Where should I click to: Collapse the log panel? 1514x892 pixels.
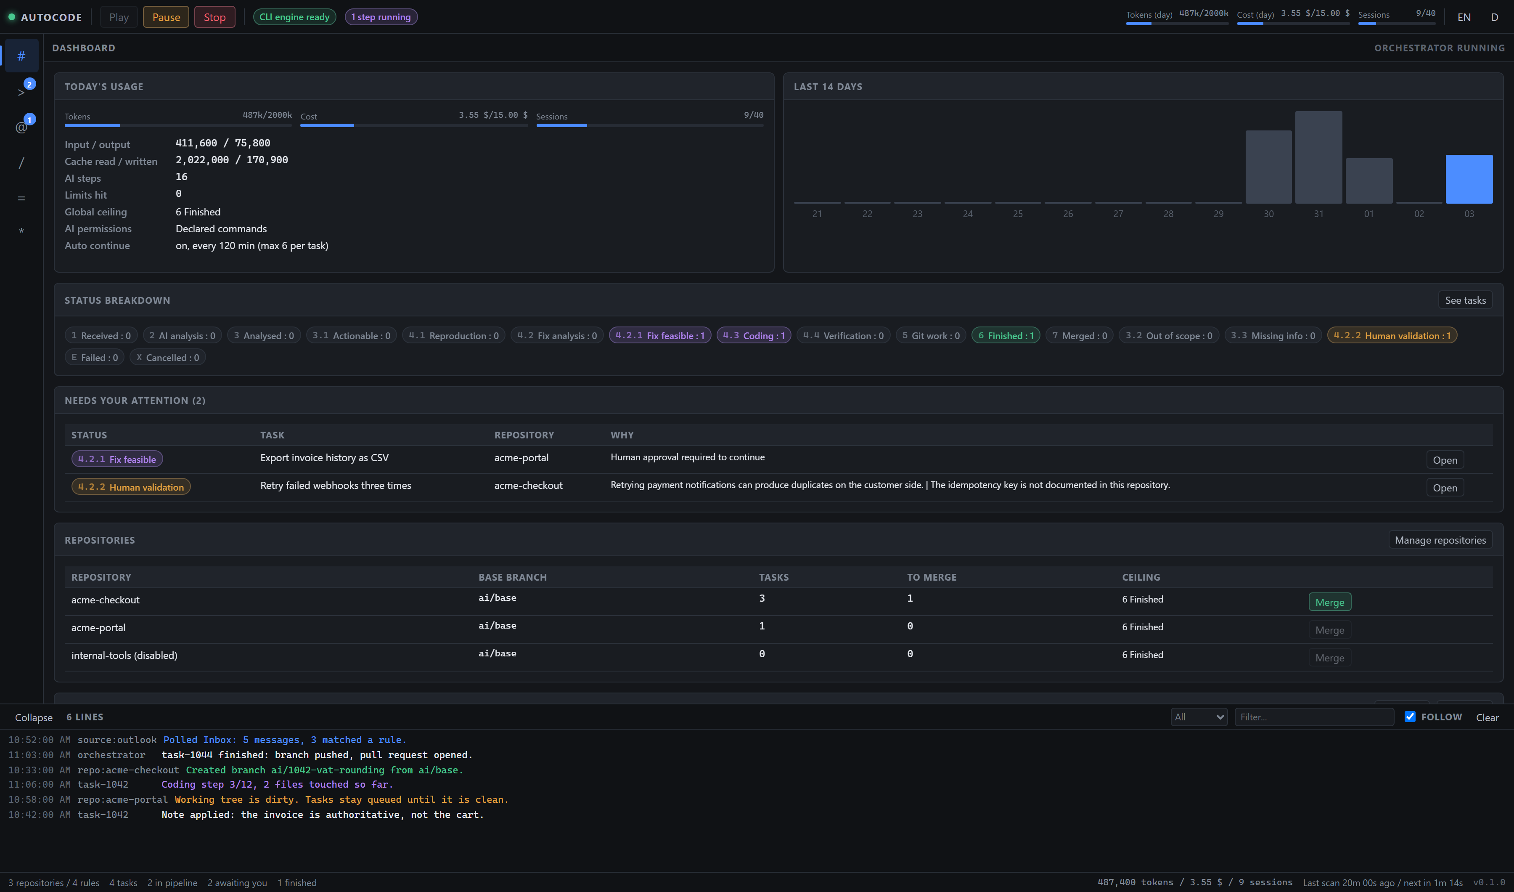click(34, 717)
